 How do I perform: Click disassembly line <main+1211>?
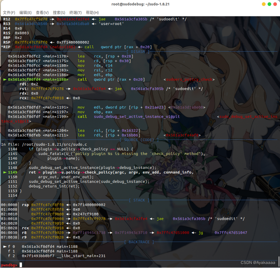point(104,135)
